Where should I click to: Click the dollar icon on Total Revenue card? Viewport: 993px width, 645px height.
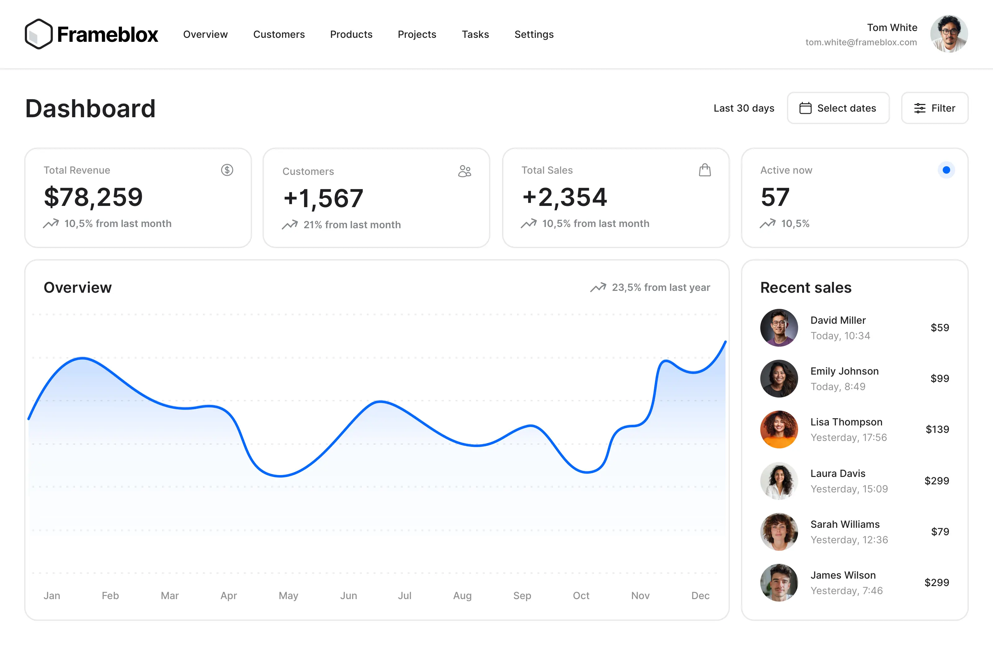(x=227, y=170)
